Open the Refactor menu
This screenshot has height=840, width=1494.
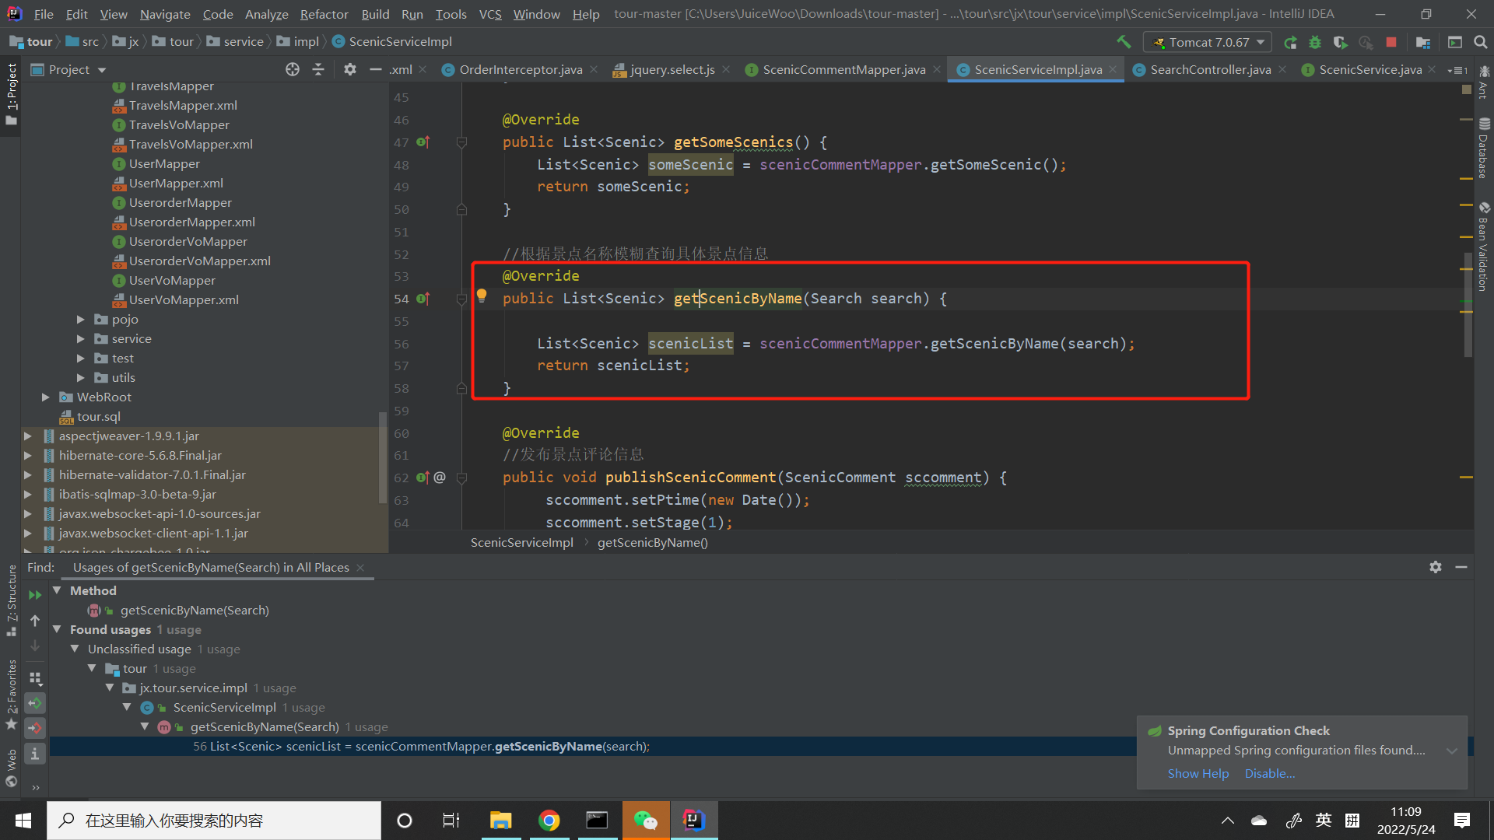pos(324,14)
